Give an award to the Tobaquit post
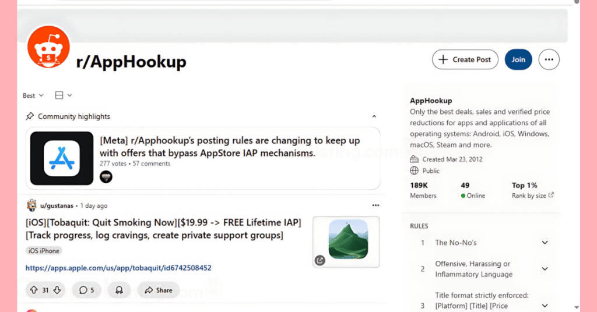 [119, 290]
